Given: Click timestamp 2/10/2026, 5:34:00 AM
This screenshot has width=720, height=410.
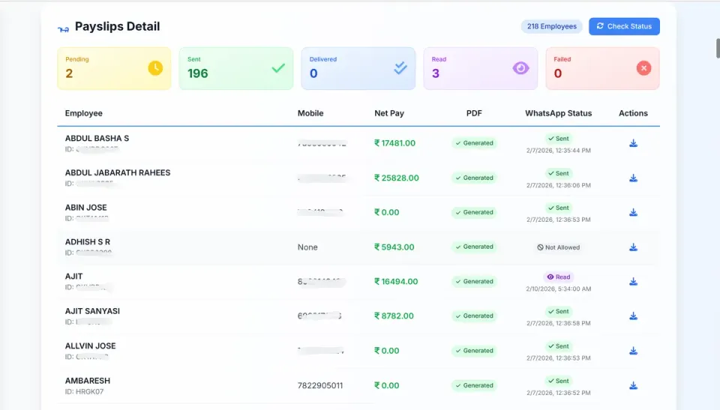Looking at the screenshot, I should pyautogui.click(x=558, y=289).
